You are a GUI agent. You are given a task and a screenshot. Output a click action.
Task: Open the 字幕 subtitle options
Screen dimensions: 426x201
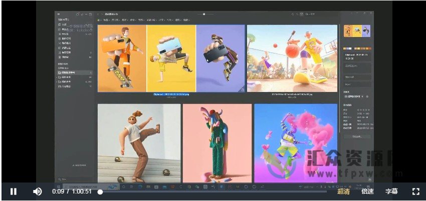[391, 191]
